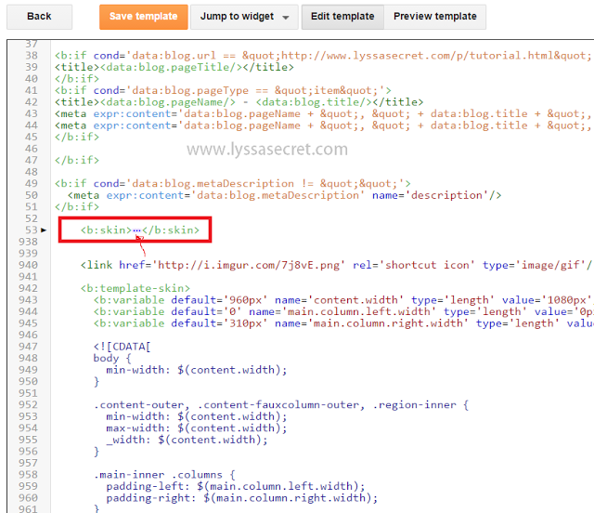The width and height of the screenshot is (594, 513).
Task: Click the content.width variable line 943
Action: coord(342,300)
